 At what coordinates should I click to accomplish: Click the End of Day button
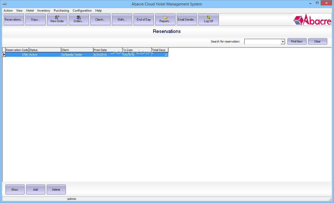[144, 20]
